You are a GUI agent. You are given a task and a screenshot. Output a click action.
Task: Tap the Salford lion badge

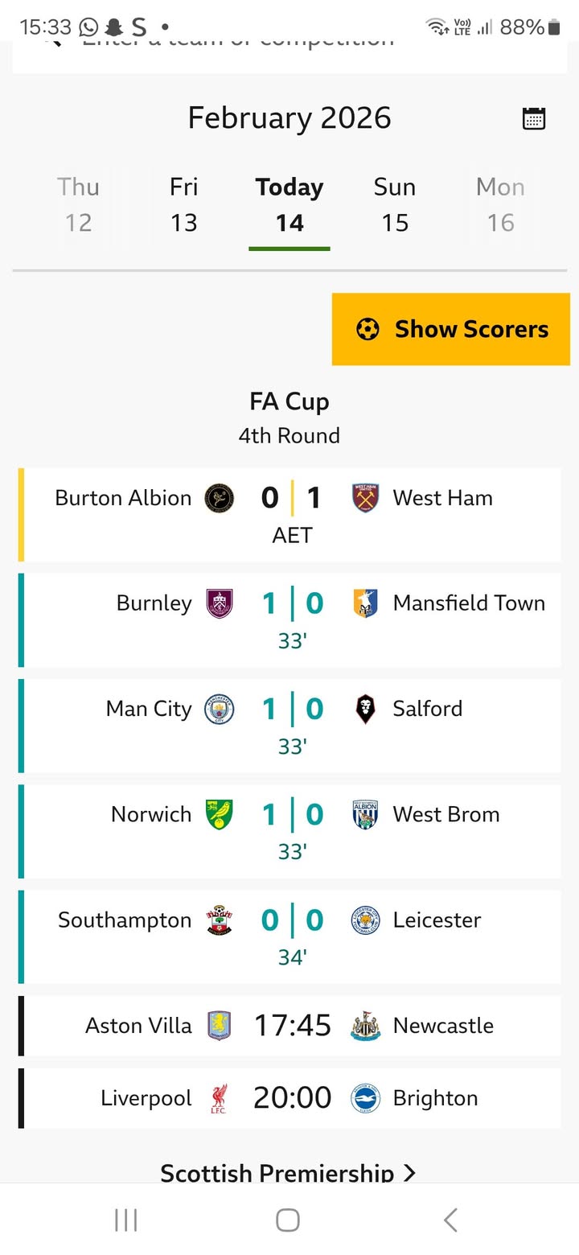(366, 709)
